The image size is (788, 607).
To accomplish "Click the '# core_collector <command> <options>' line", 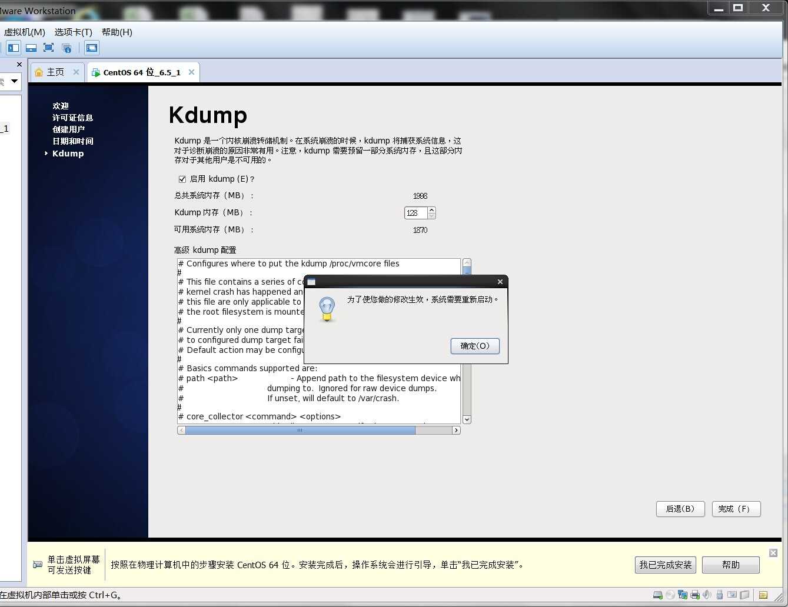I will click(260, 416).
